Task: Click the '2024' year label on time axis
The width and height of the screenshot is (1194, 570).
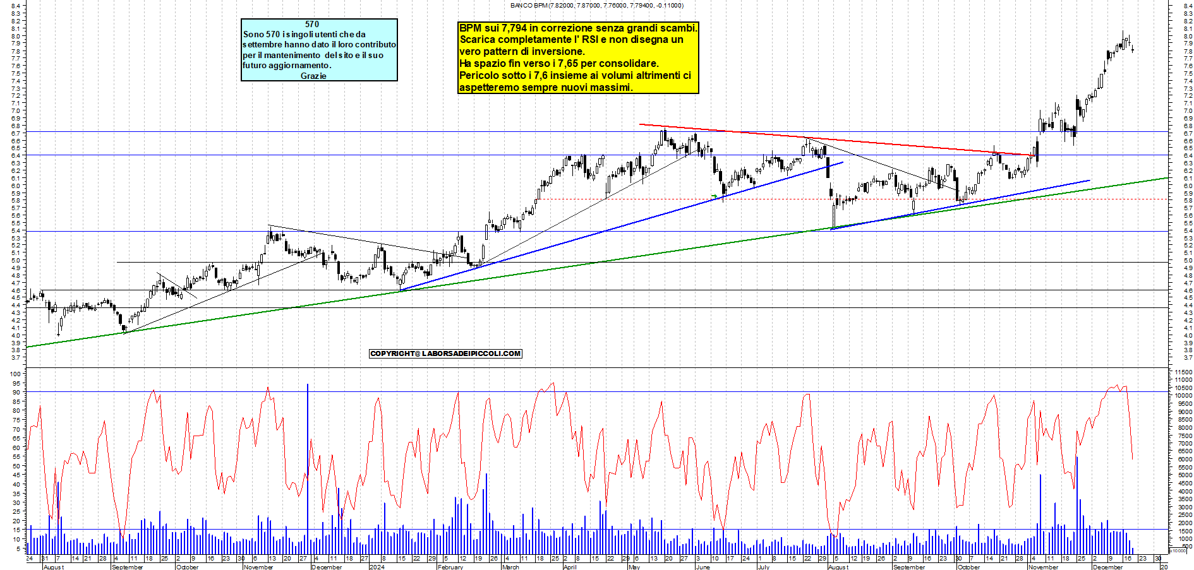Action: tap(377, 567)
